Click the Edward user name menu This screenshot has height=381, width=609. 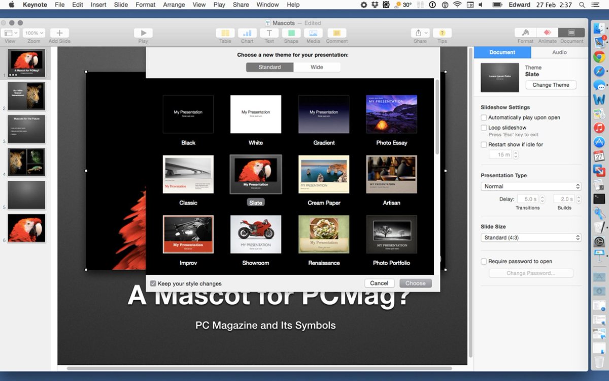tap(519, 5)
